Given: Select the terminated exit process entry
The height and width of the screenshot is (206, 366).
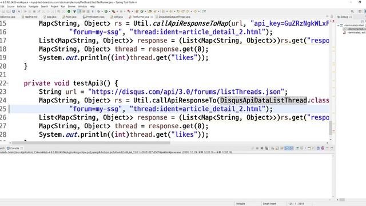Looking at the screenshot, I should coord(355,33).
